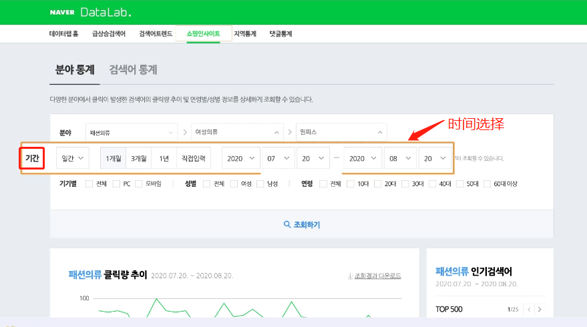Viewport: 587px width, 327px height.
Task: Click the TOP 500 label
Action: (x=449, y=310)
